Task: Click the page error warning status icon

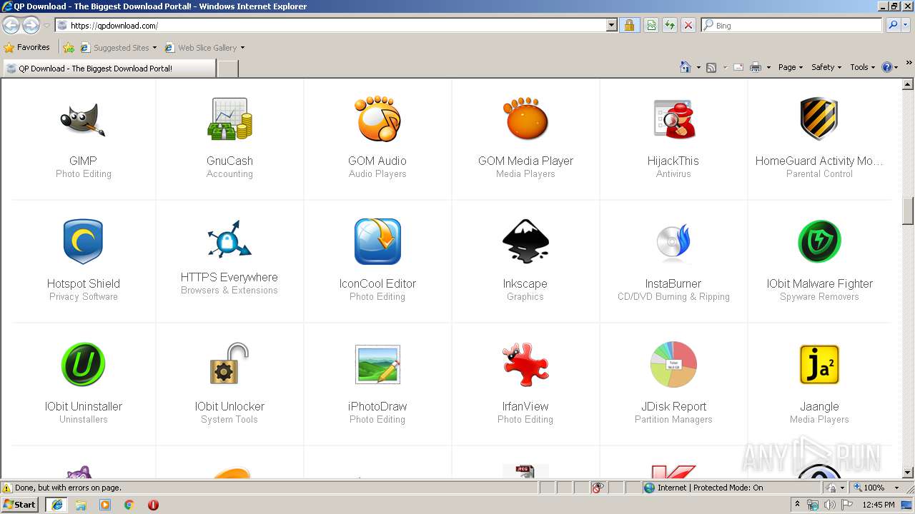Action: coord(7,488)
